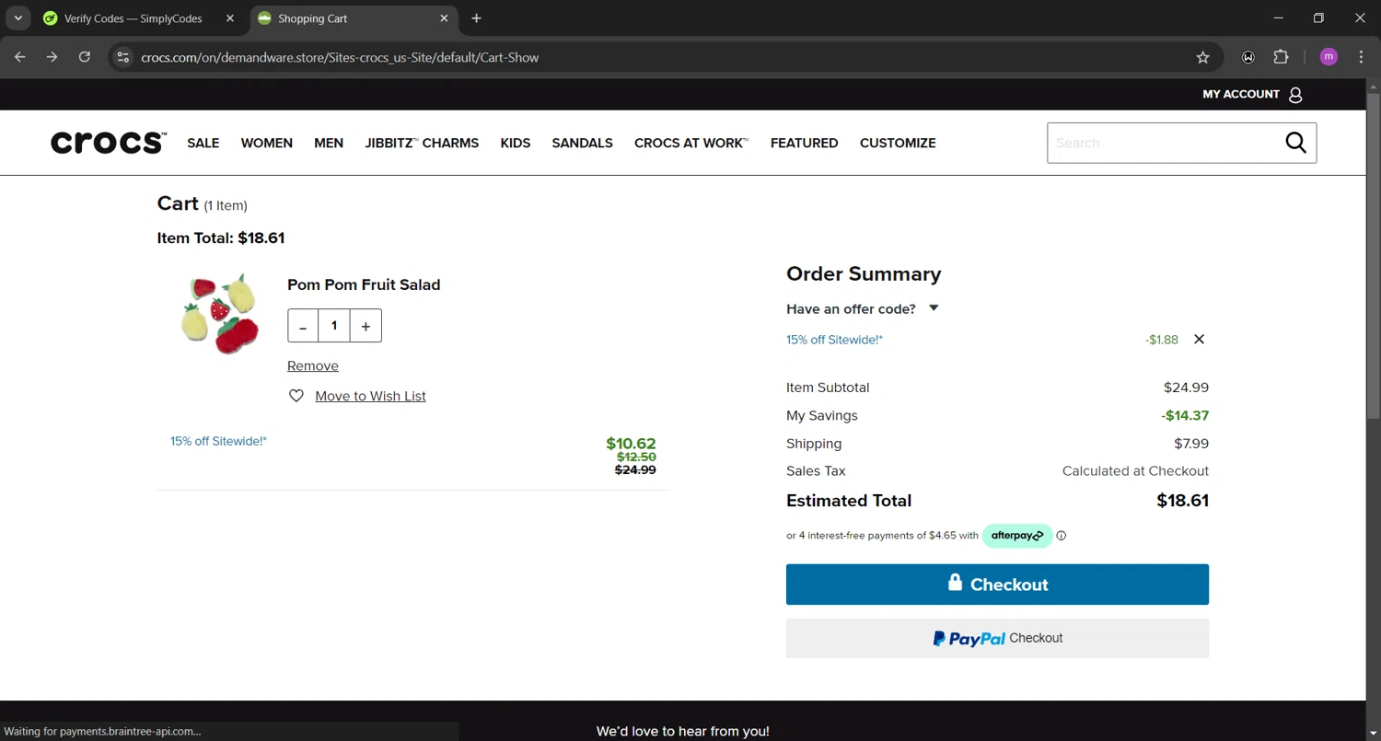Open the MEN menu
This screenshot has width=1381, height=741.
(x=329, y=143)
